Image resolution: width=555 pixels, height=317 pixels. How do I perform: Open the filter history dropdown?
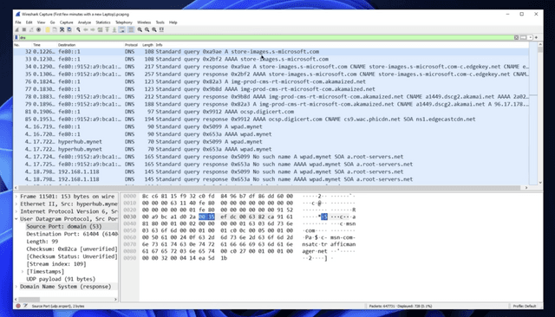[530, 37]
